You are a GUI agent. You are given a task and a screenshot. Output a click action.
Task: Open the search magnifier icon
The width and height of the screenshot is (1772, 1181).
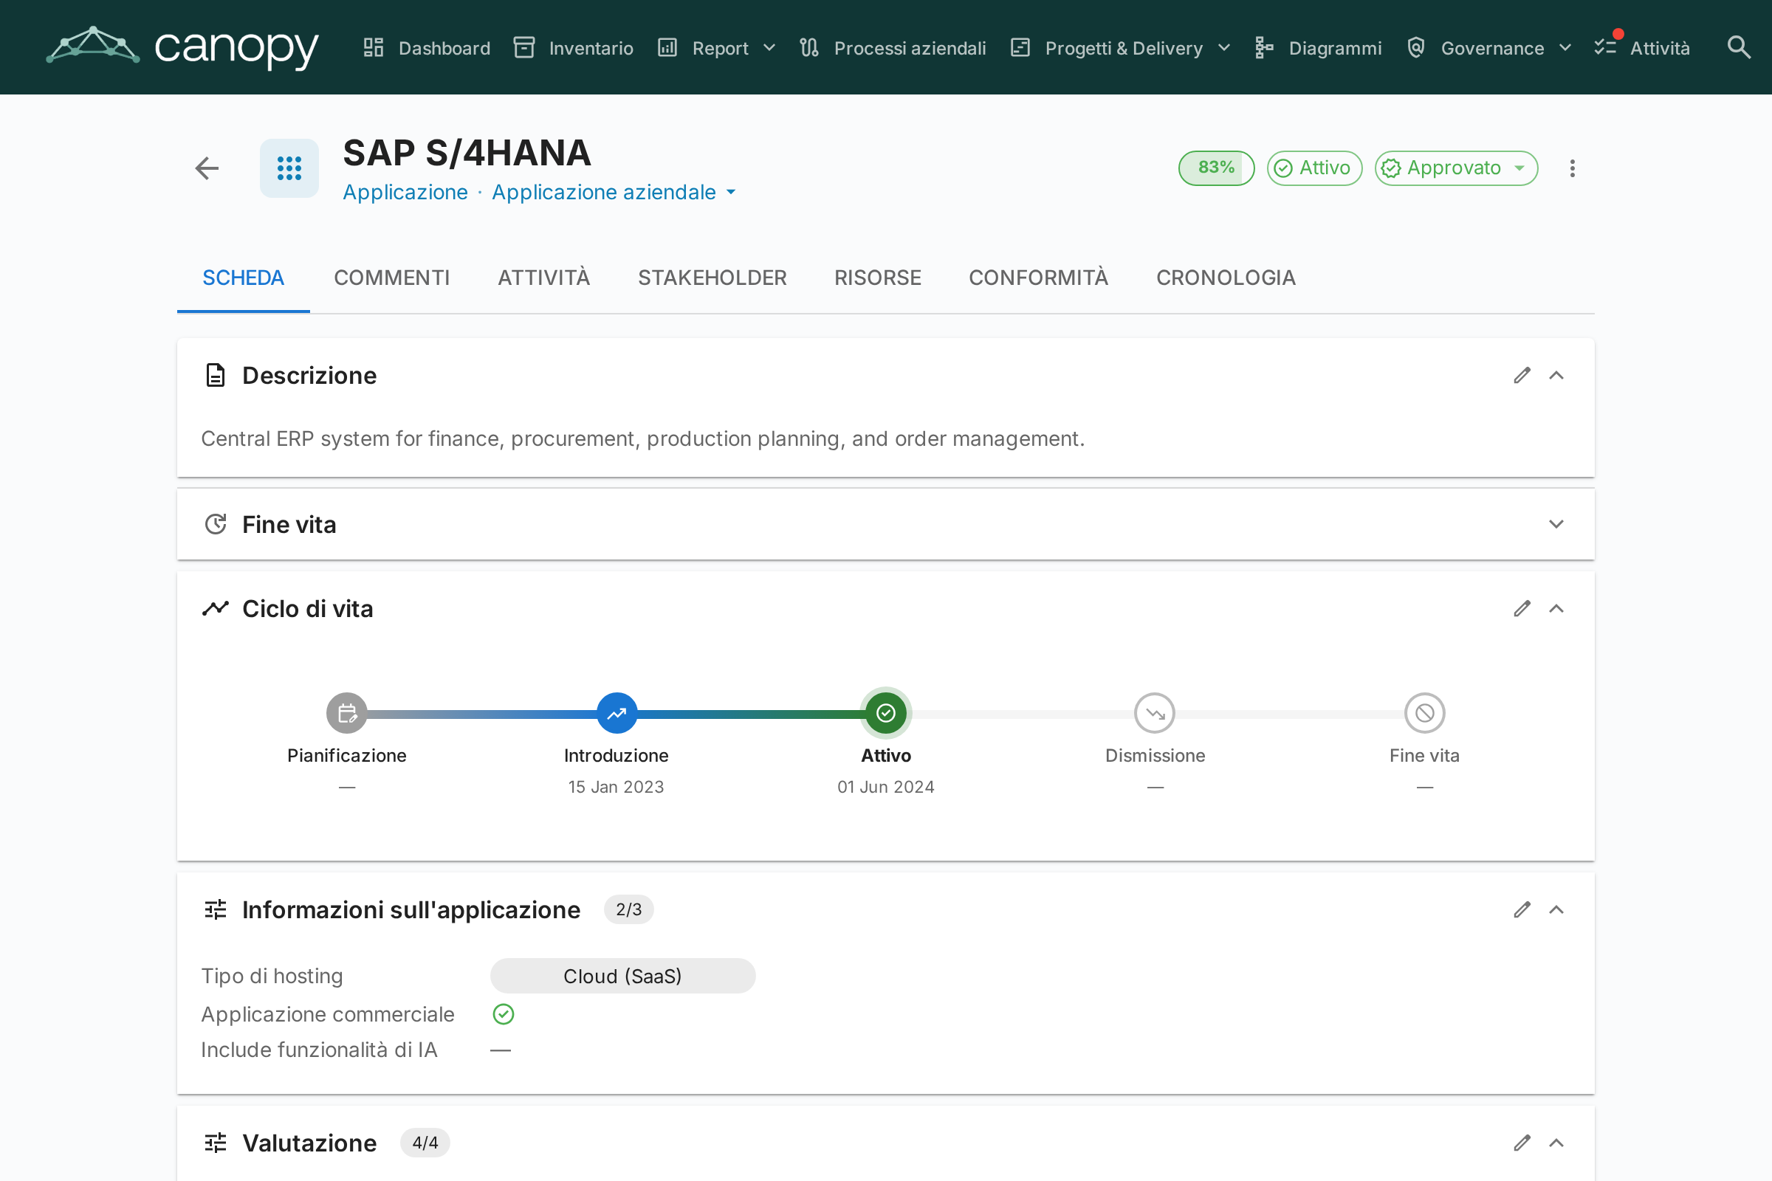pos(1738,47)
